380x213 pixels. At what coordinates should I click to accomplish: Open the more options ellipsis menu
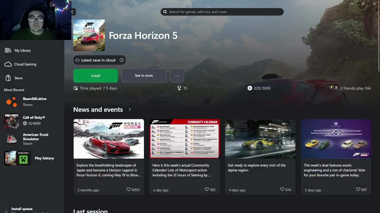click(177, 76)
